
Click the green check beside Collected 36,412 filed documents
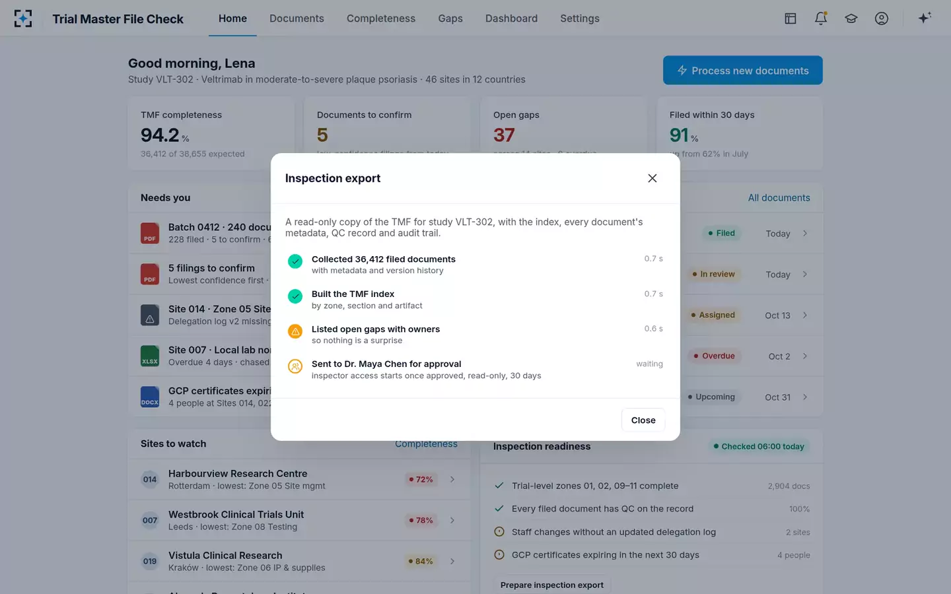click(x=295, y=261)
